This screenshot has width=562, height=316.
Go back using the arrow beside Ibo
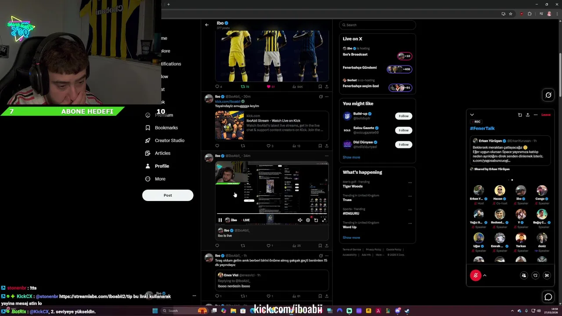pyautogui.click(x=207, y=25)
